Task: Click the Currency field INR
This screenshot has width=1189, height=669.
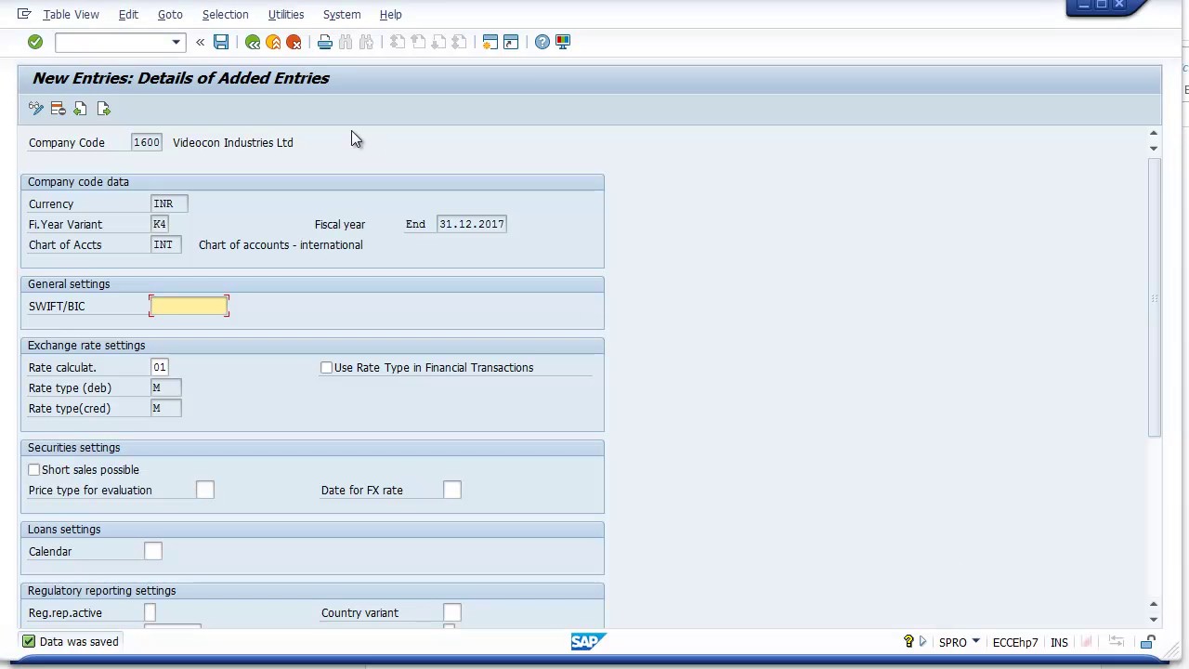Action: click(x=169, y=203)
